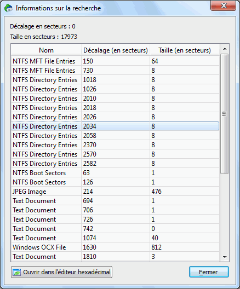The image size is (240, 289).
Task: Select NTFS MFT File Entries at offset 150
Action: (115, 61)
